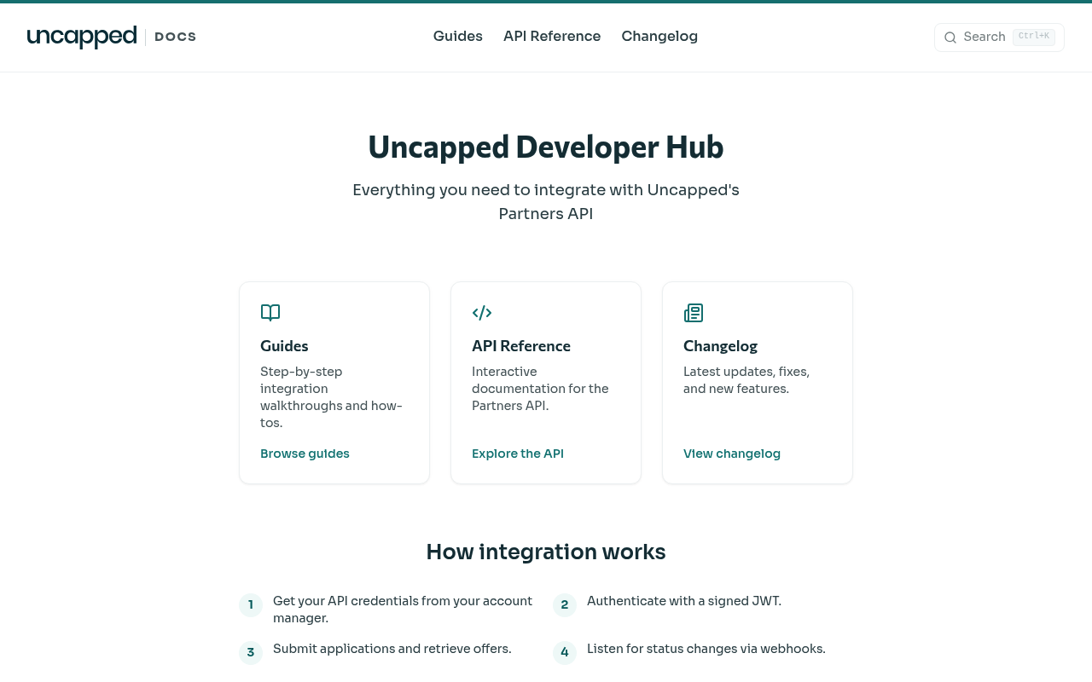This screenshot has height=682, width=1092.
Task: Click the Uncapped logo in the header
Action: click(x=82, y=37)
